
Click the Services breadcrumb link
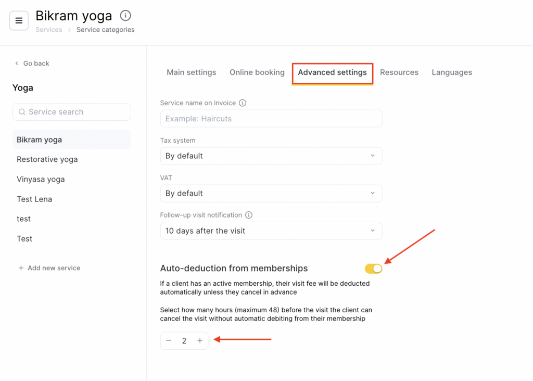(48, 30)
